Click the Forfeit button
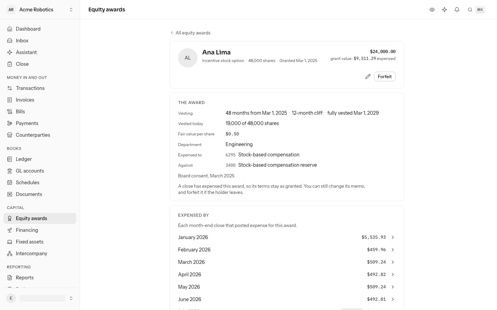This screenshot has height=310, width=497. coord(385,76)
